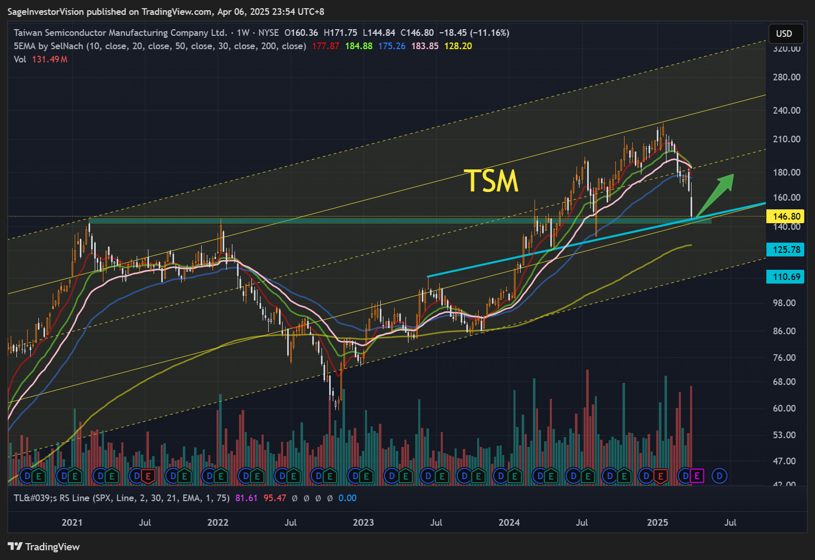Viewport: 815px width, 560px height.
Task: Click the 2021 label on the time axis
Action: (x=72, y=523)
